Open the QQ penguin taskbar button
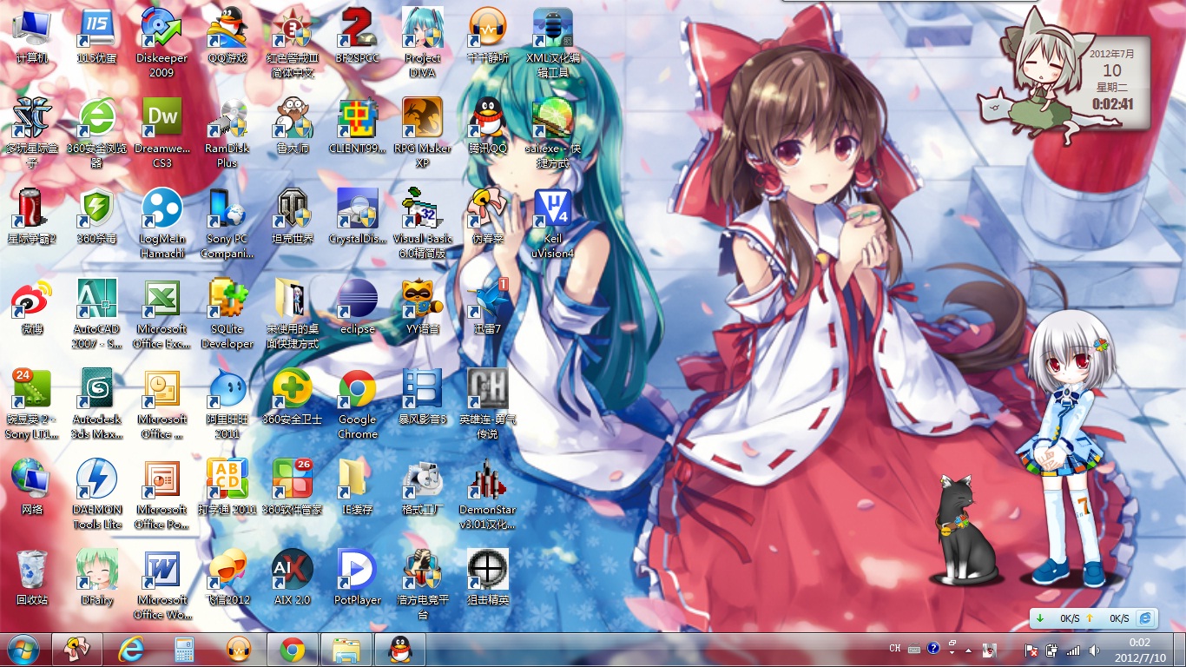 pyautogui.click(x=400, y=650)
